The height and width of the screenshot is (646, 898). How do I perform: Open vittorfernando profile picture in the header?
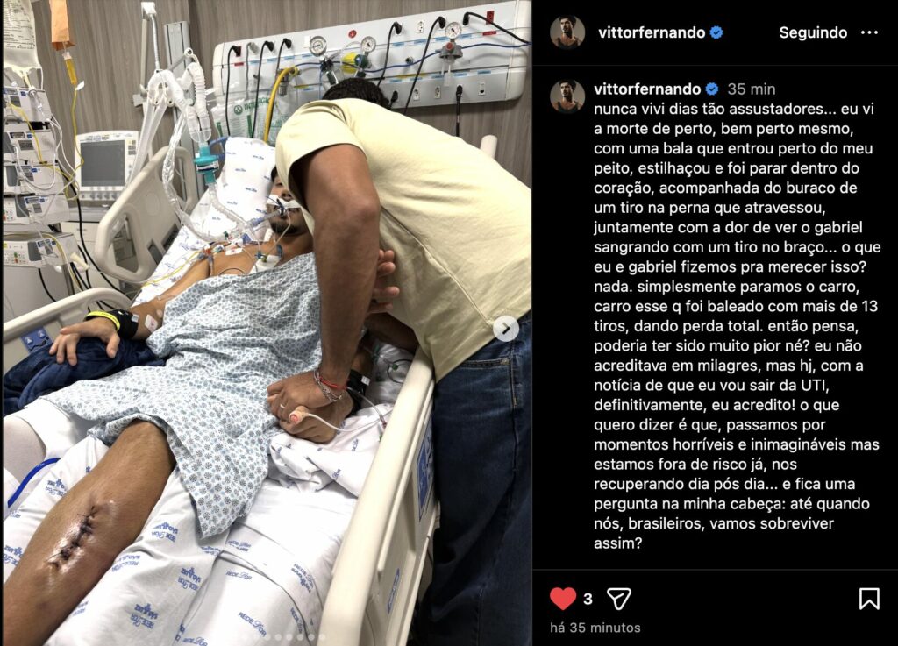click(567, 32)
